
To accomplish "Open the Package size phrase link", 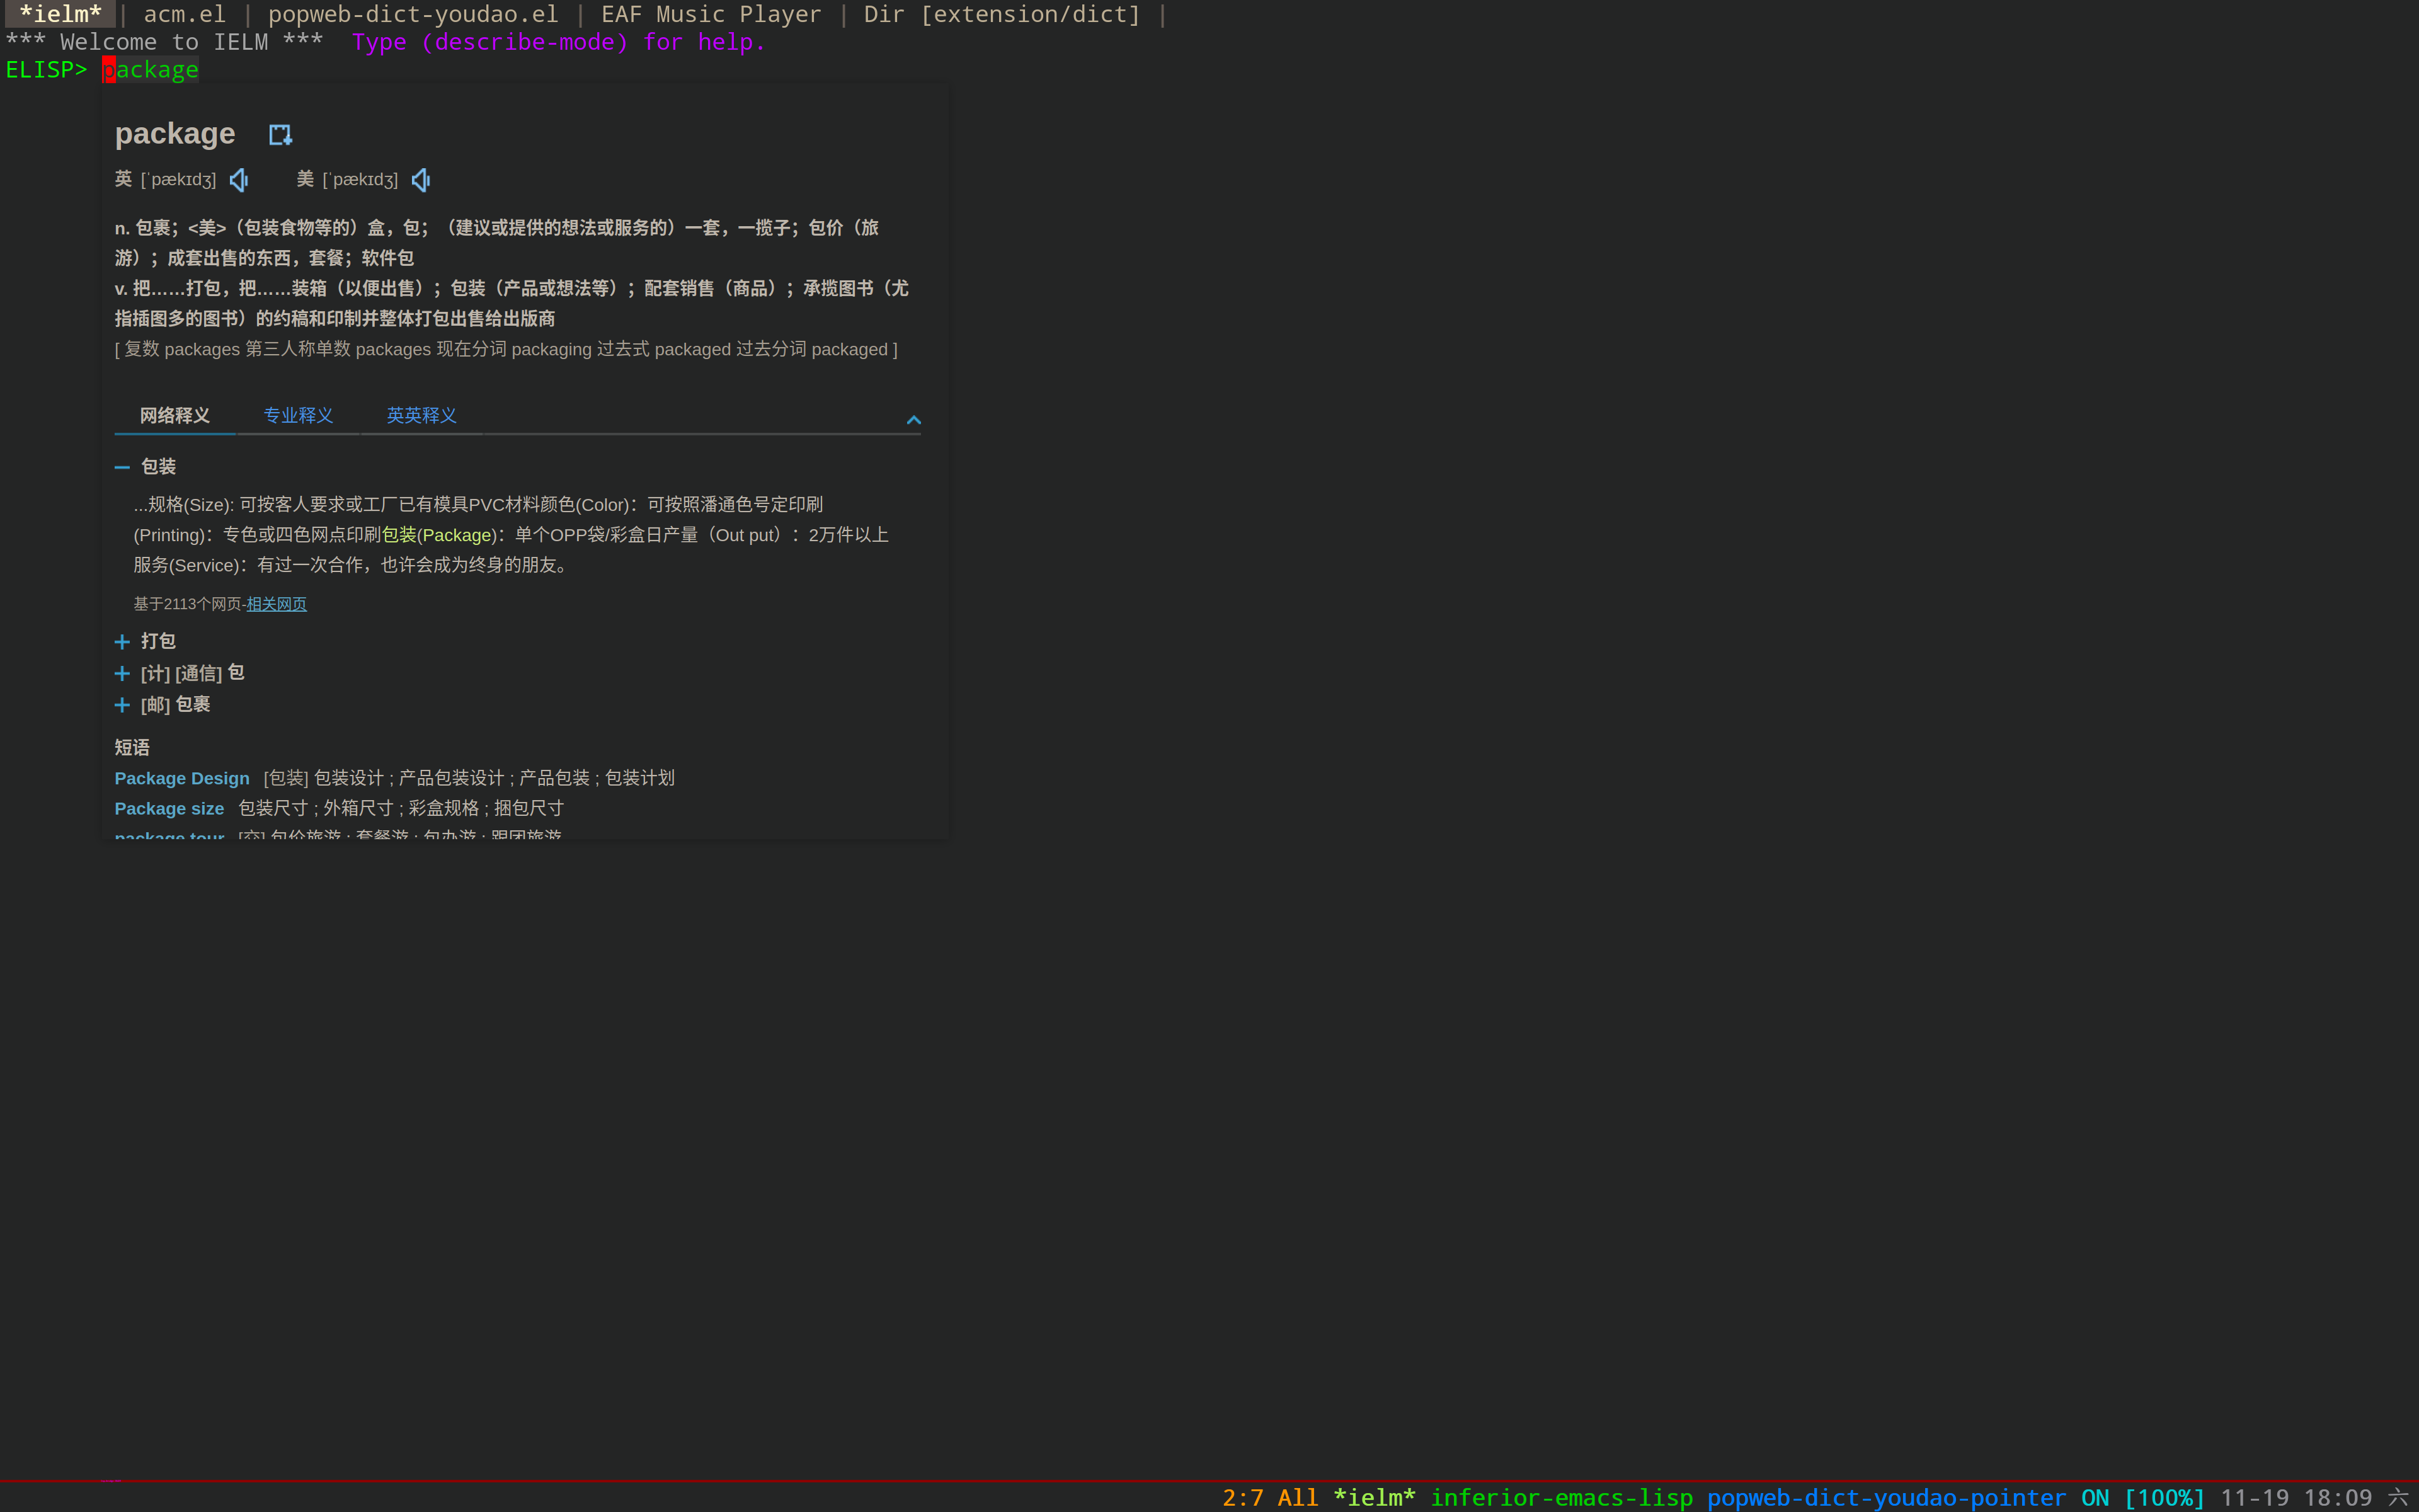I will [169, 808].
